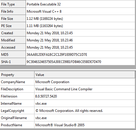This screenshot has height=130, width=136.
Task: Click the File Info label cell
Action: pos(13,12)
